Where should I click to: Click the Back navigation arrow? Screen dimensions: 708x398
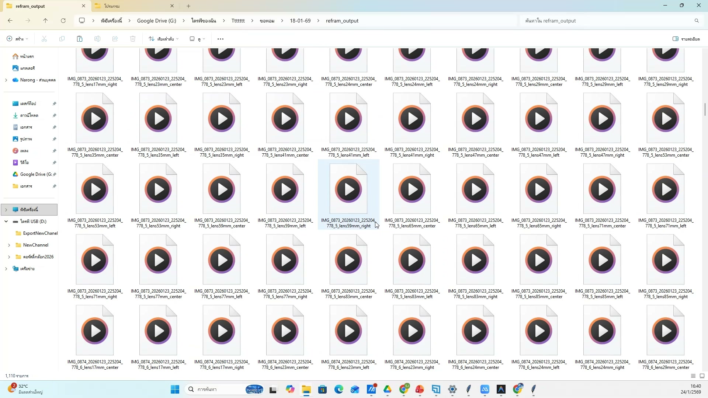(10, 21)
